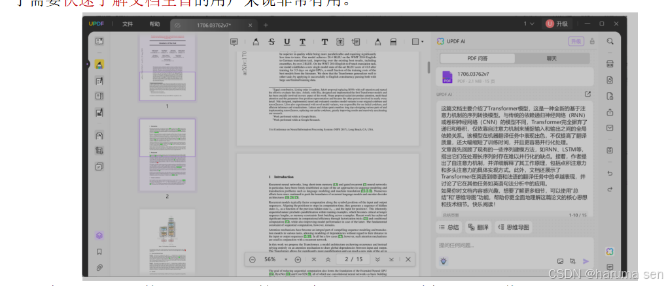Open the bookmarks panel icon
The image size is (666, 286).
point(99,251)
